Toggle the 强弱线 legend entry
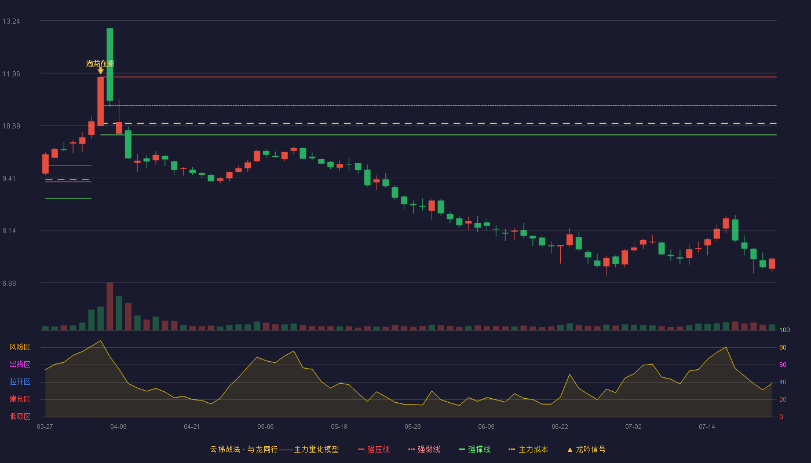The width and height of the screenshot is (811, 463). point(424,449)
